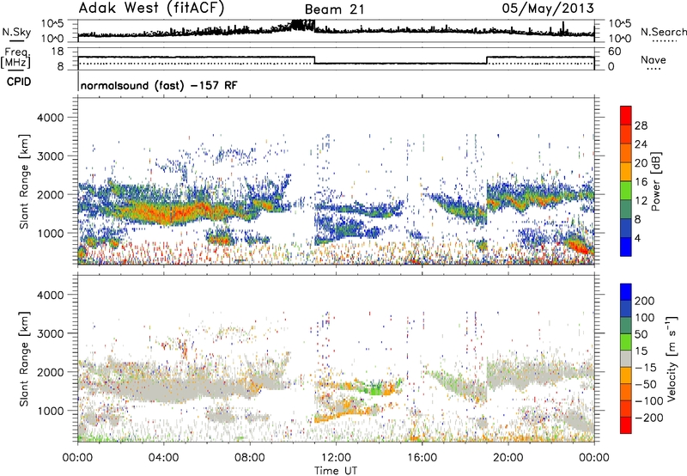This screenshot has width=687, height=476.
Task: Click the "1000" tick of the velocity panel
Action: [50, 411]
